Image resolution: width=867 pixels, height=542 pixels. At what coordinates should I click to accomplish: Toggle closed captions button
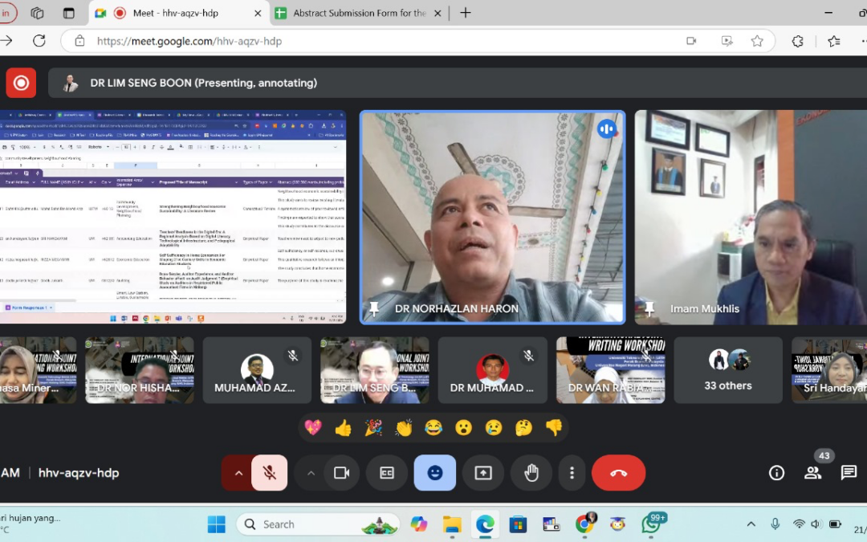click(x=386, y=473)
